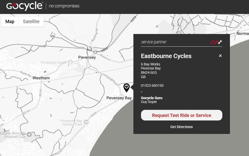This screenshot has height=156, width=249.
Task: Click the Gocycle Guru label
Action: pyautogui.click(x=152, y=98)
